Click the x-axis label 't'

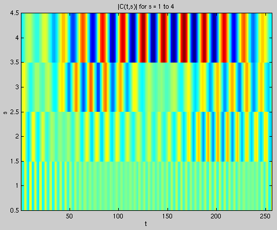pos(146,224)
